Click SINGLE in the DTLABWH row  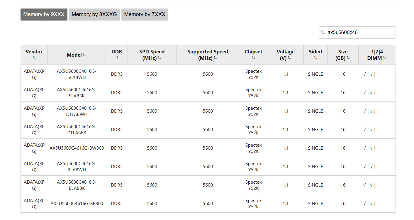click(x=315, y=111)
